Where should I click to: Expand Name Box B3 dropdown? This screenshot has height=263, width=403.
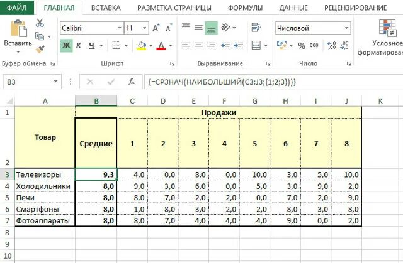click(x=55, y=82)
